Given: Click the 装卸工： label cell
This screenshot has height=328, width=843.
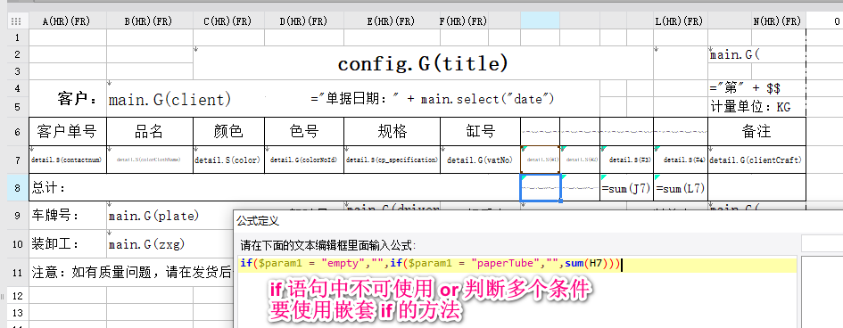Looking at the screenshot, I should (68, 244).
